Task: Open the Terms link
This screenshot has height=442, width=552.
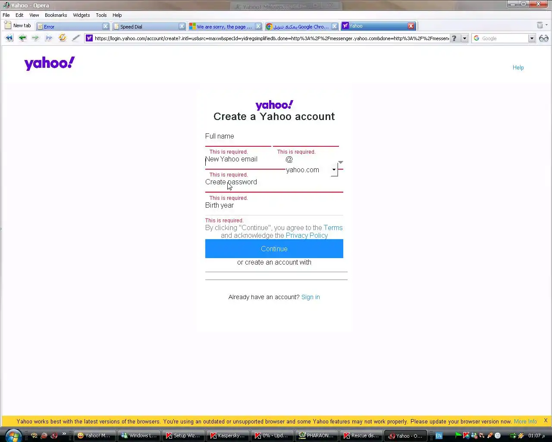Action: point(333,227)
